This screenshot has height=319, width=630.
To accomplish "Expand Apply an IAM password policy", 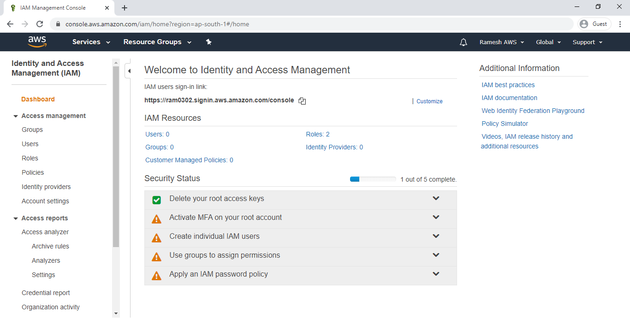I will 436,274.
